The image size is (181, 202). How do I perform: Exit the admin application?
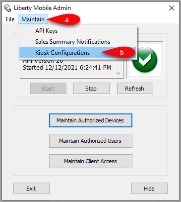(31, 189)
